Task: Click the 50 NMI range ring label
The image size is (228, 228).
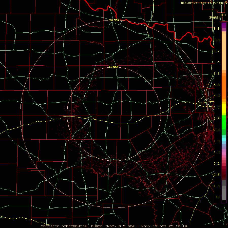Action: (114, 67)
